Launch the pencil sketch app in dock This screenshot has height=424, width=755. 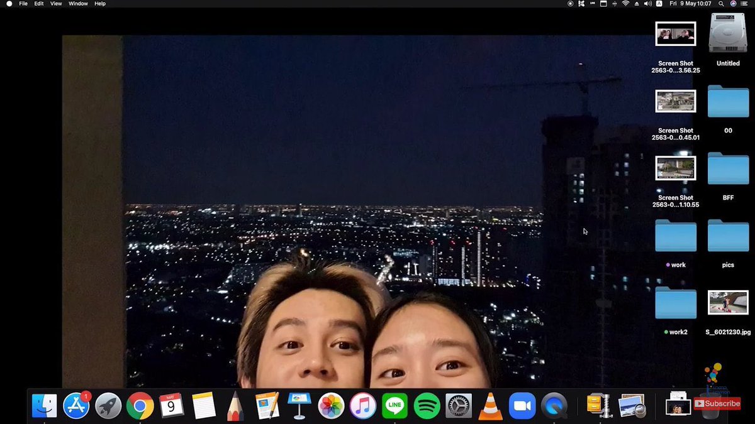pyautogui.click(x=235, y=406)
